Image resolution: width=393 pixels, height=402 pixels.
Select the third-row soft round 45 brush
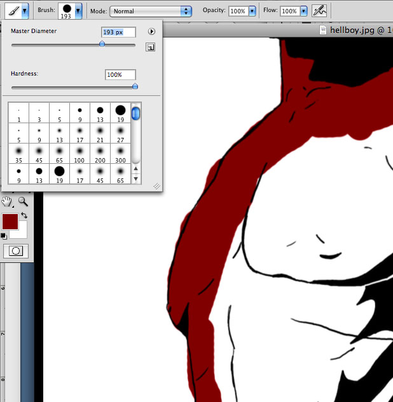[39, 154]
